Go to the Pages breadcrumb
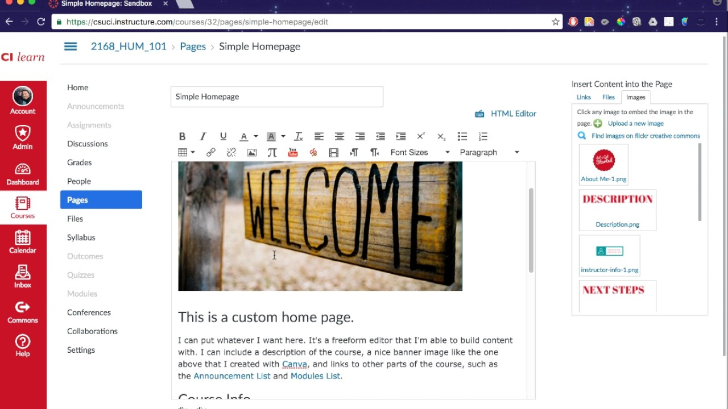 (193, 47)
